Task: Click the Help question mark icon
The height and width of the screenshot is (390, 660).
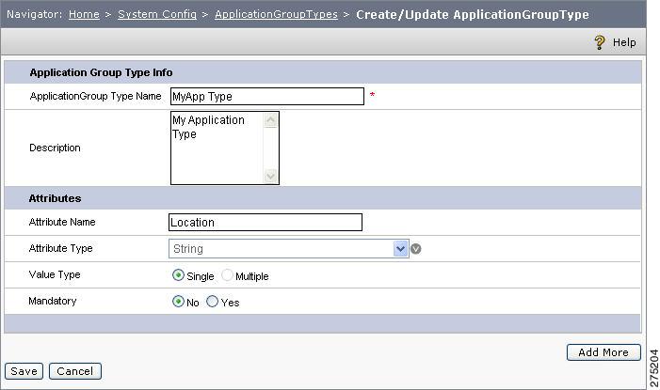Action: click(x=600, y=42)
